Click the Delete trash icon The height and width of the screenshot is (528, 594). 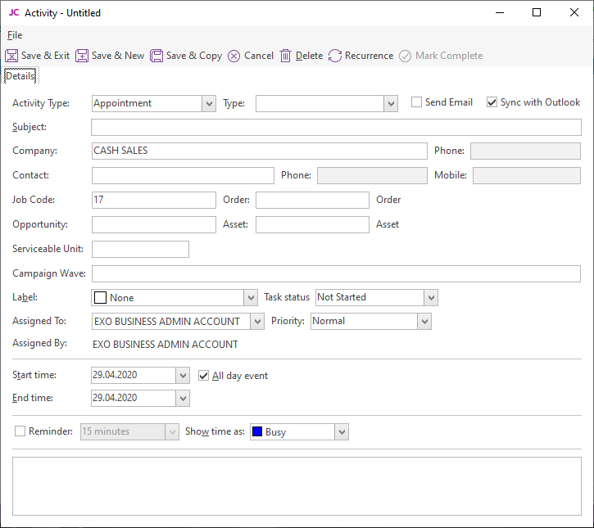click(x=286, y=56)
